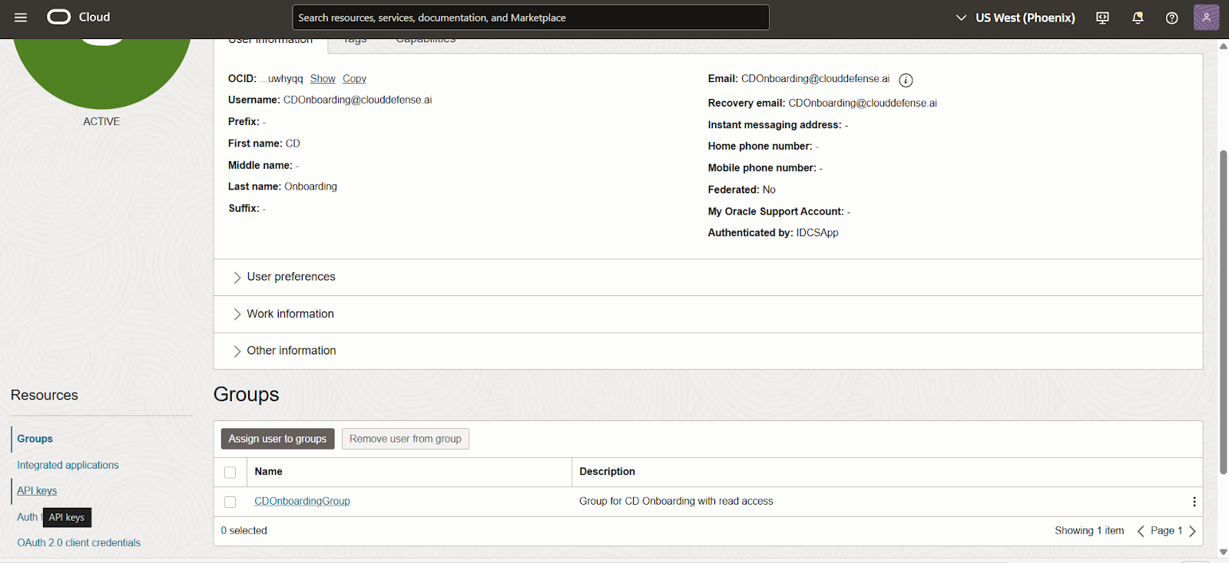The image size is (1229, 563).
Task: Click the email info icon
Action: (906, 80)
